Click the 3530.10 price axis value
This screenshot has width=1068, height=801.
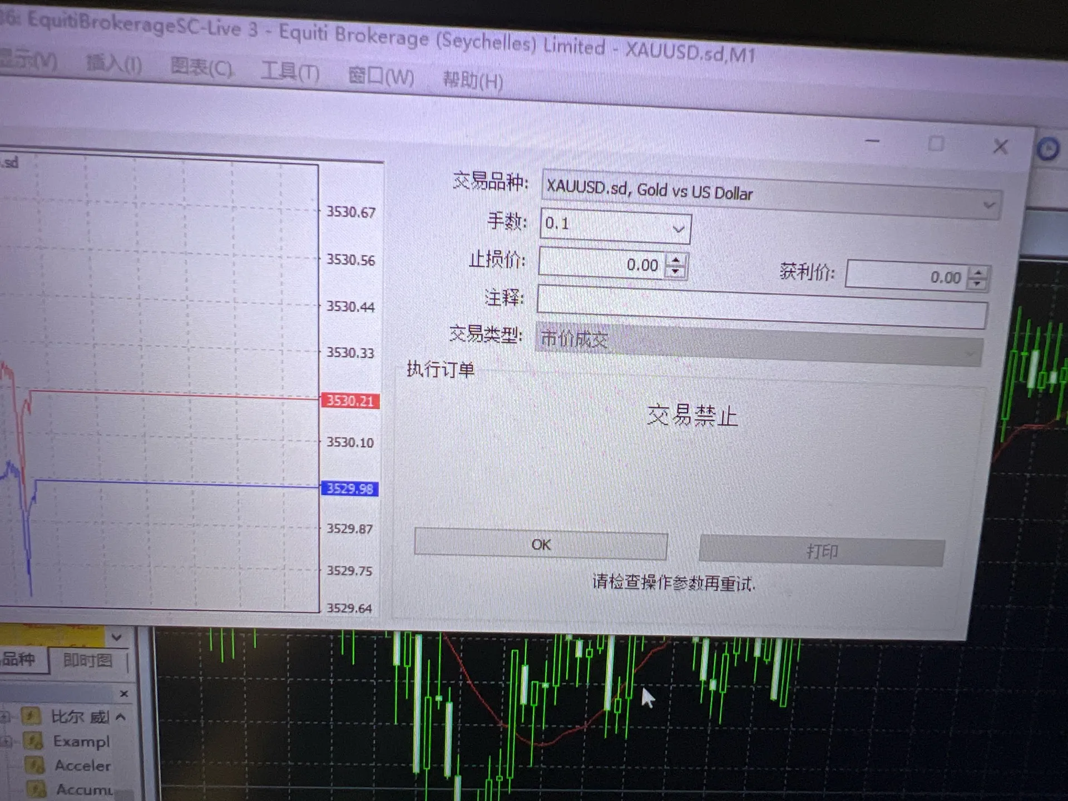click(x=350, y=442)
